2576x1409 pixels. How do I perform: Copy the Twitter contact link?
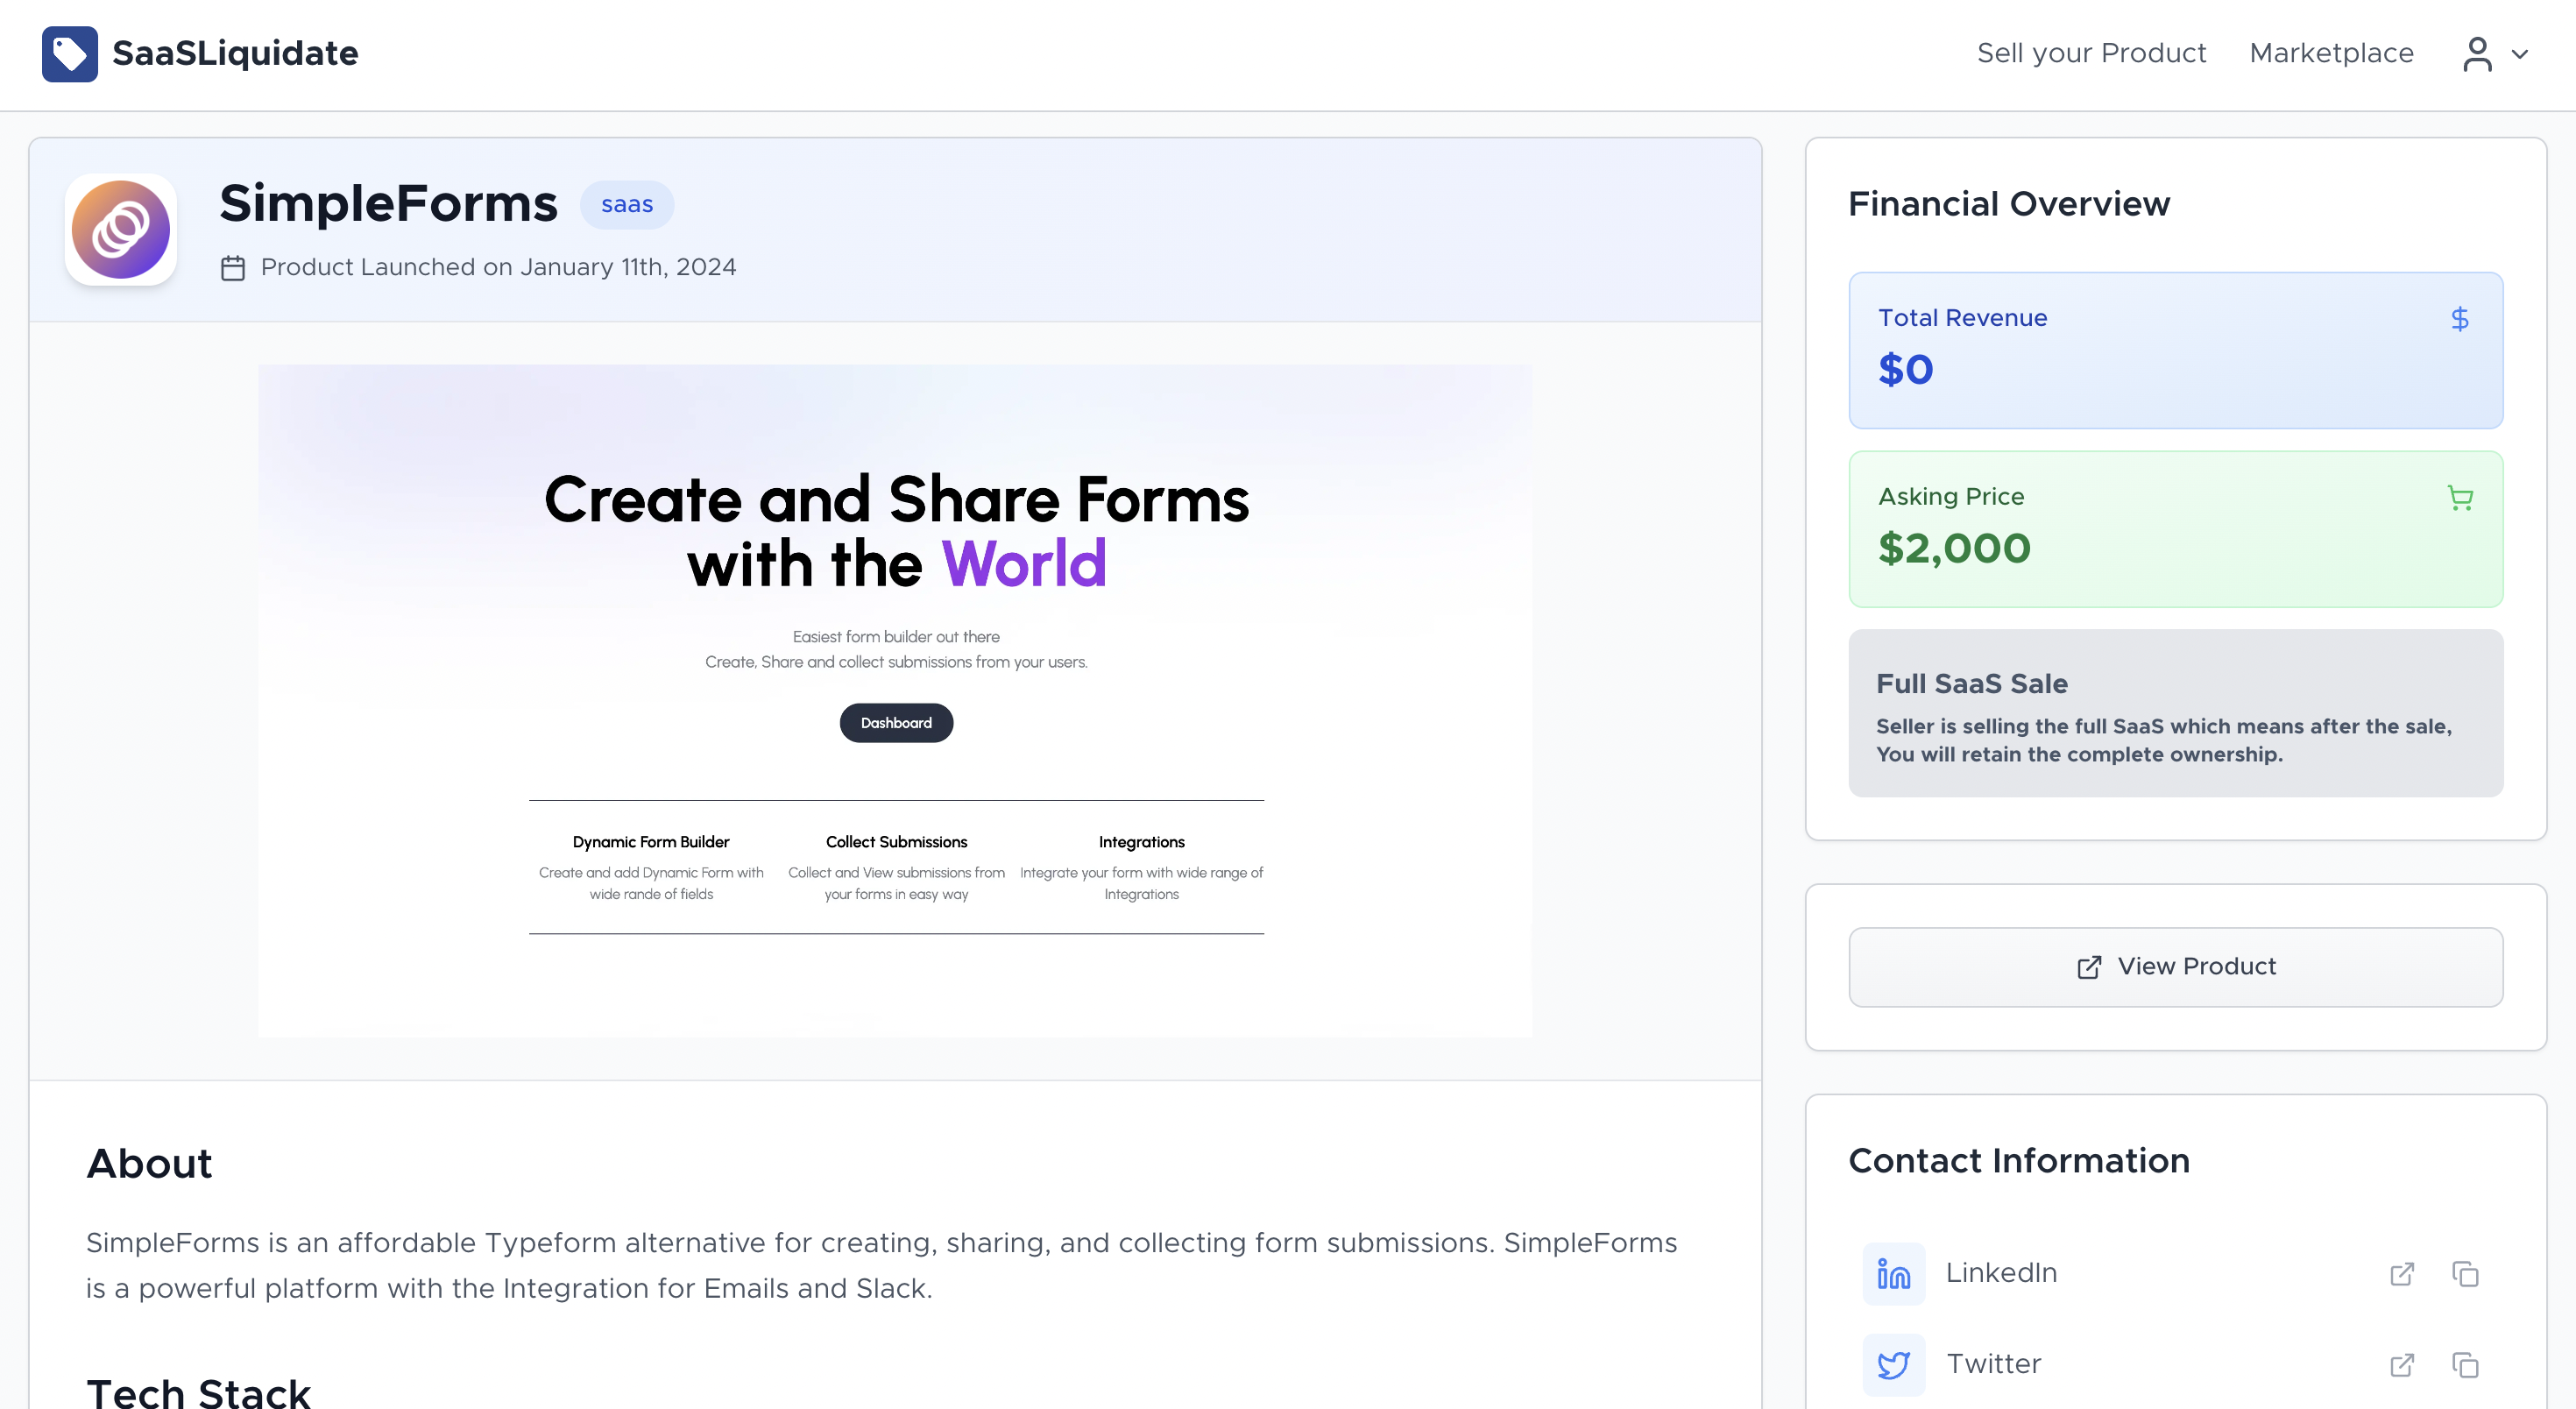[x=2465, y=1364]
